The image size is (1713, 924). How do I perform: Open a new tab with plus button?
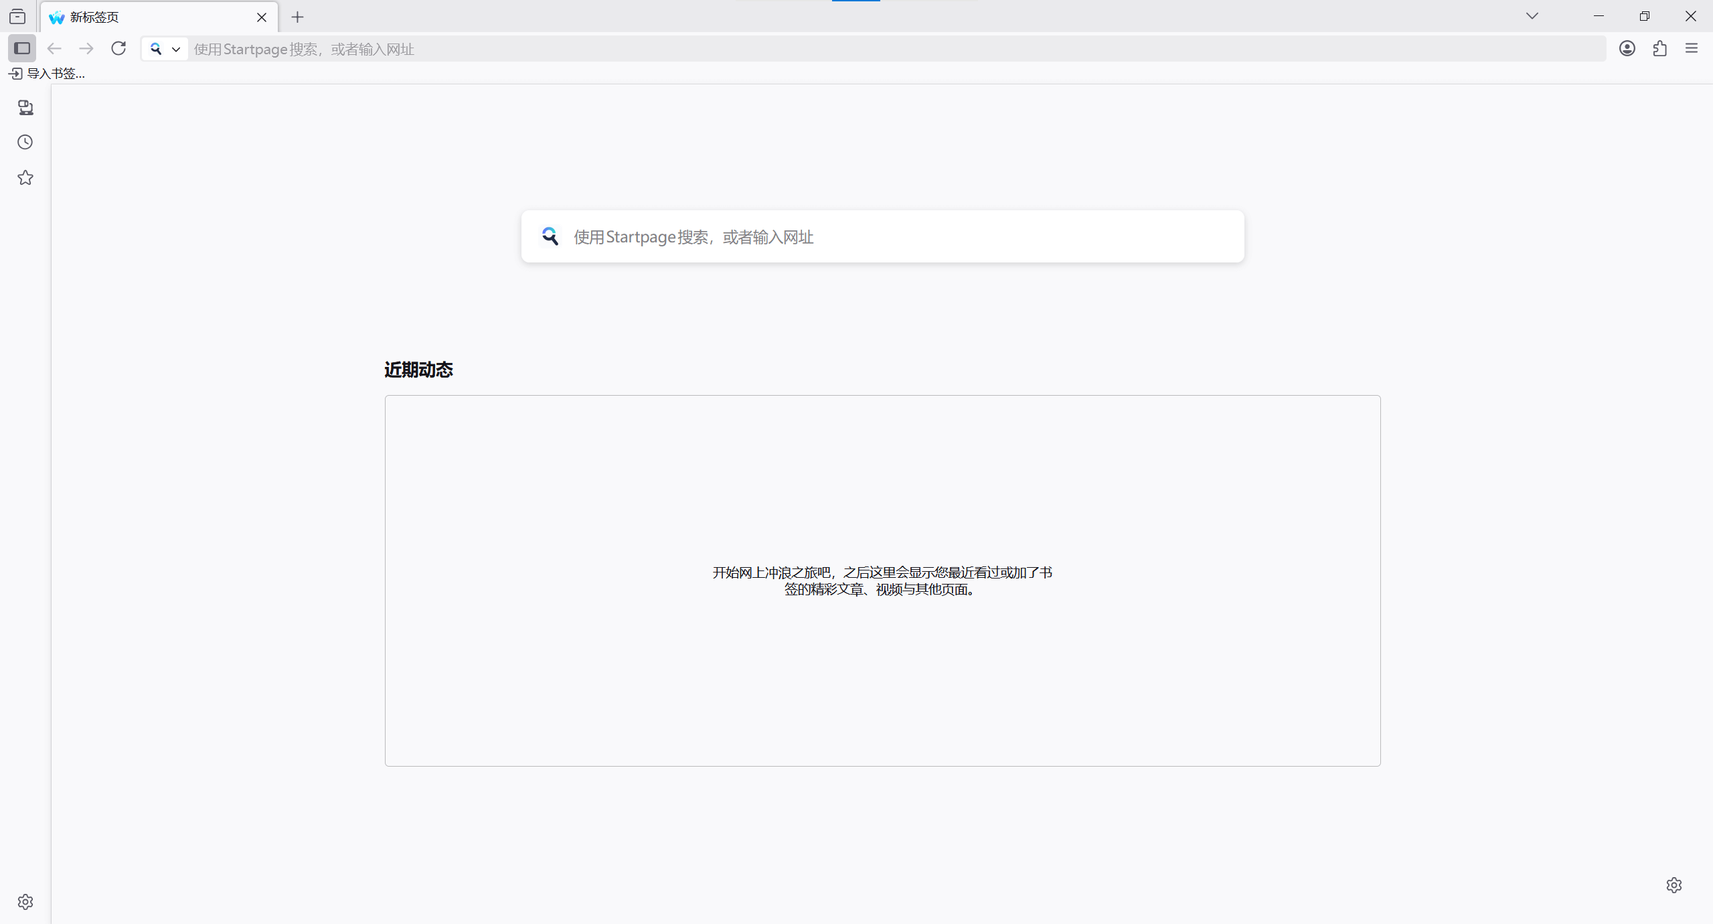[298, 17]
